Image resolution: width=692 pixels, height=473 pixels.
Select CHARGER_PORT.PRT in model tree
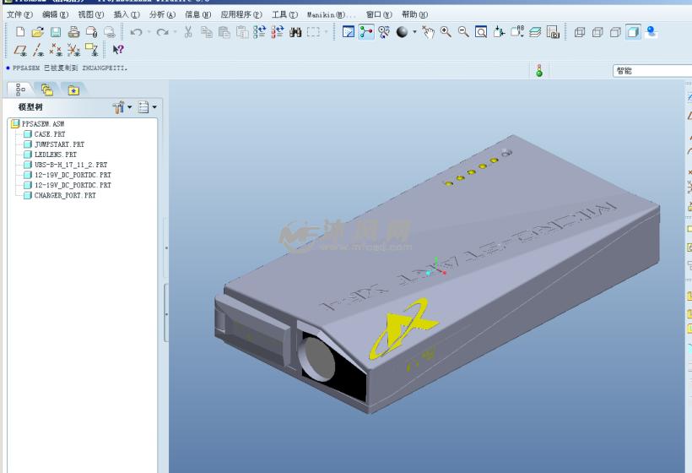click(64, 195)
